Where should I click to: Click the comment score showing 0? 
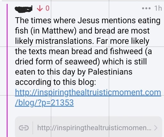point(47,8)
